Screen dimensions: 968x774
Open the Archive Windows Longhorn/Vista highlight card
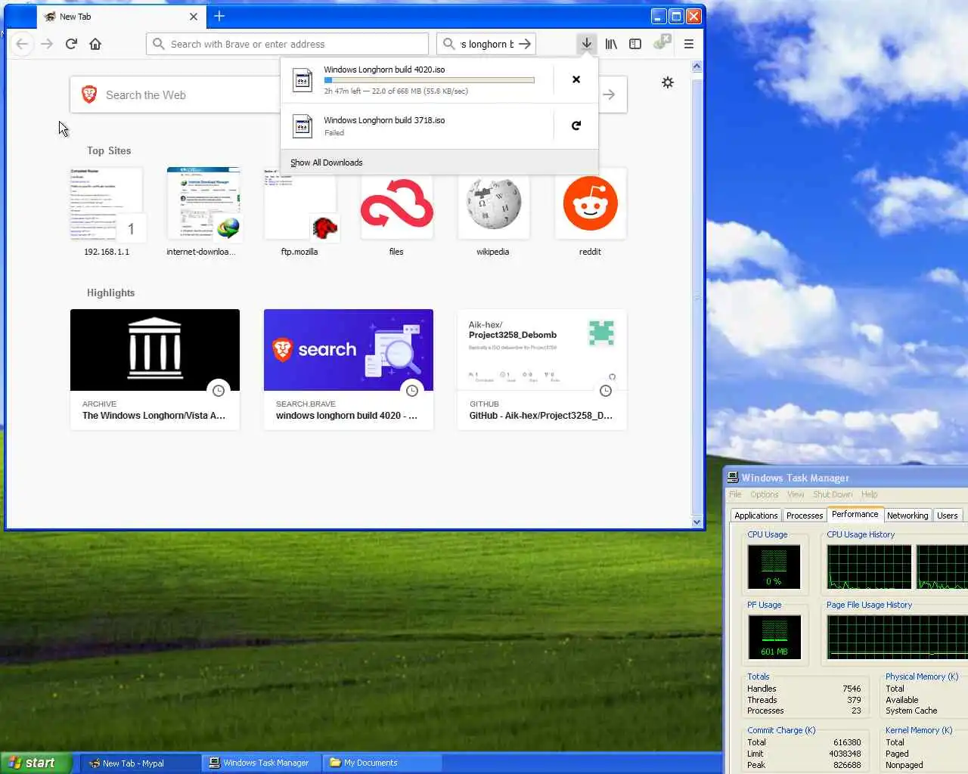(155, 369)
